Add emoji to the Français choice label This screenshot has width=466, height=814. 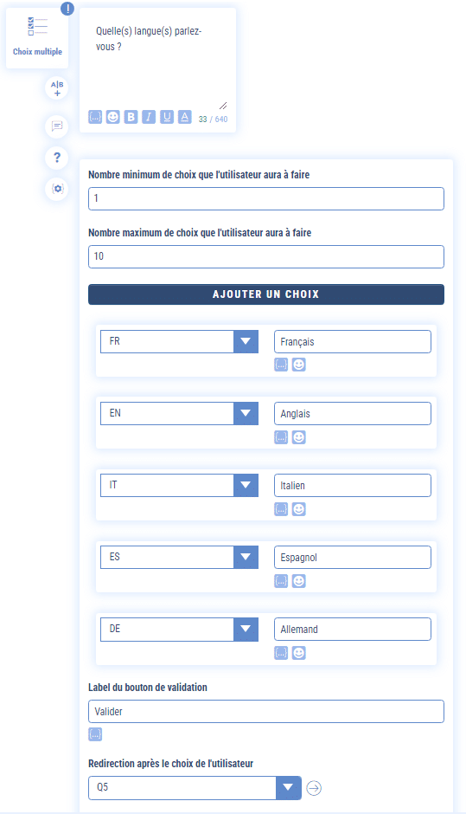click(x=298, y=365)
